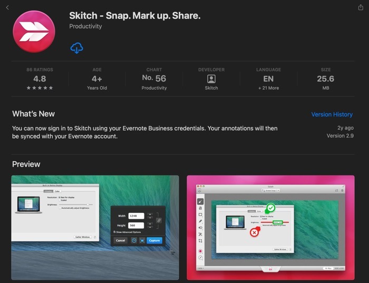Click the 'Preview' heading
The width and height of the screenshot is (369, 283).
click(x=26, y=164)
